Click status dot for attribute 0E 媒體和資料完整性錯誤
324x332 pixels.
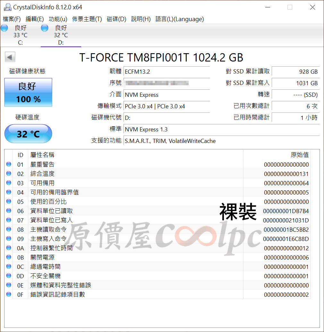[x=9, y=285]
